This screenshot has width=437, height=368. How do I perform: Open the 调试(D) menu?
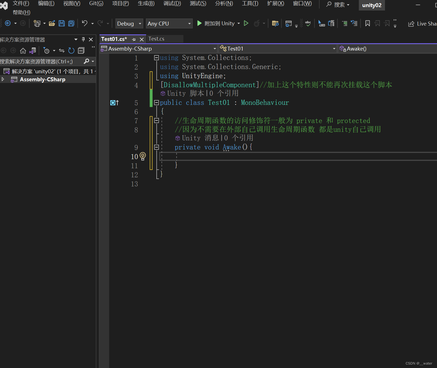point(172,4)
